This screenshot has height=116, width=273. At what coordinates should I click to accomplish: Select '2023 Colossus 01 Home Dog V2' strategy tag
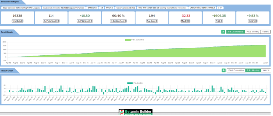21,8
